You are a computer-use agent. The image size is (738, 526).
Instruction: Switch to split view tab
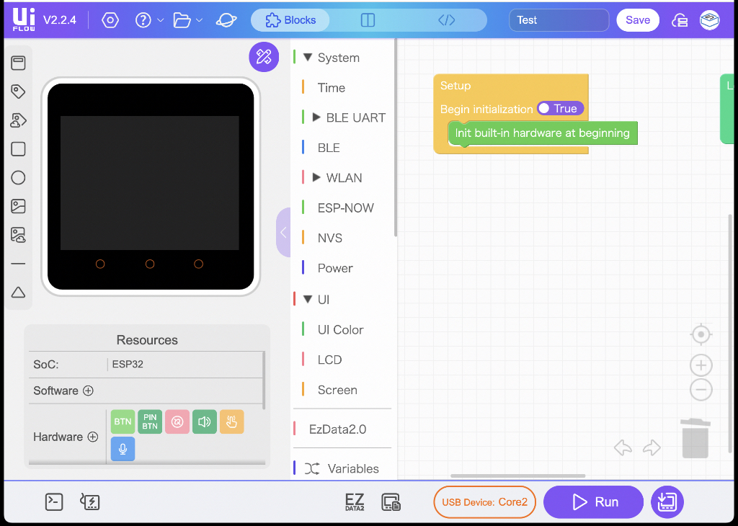(x=368, y=20)
